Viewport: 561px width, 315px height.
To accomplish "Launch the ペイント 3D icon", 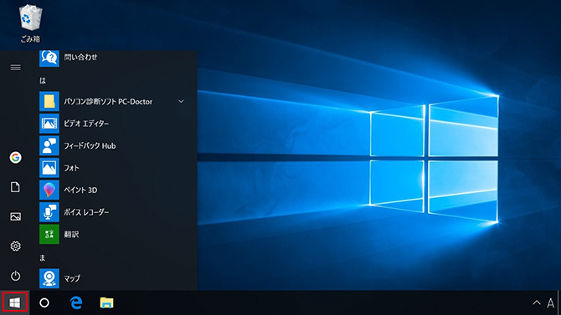I will click(x=49, y=190).
